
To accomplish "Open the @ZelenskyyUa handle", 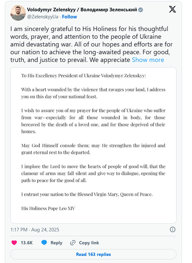I will coord(43,17).
